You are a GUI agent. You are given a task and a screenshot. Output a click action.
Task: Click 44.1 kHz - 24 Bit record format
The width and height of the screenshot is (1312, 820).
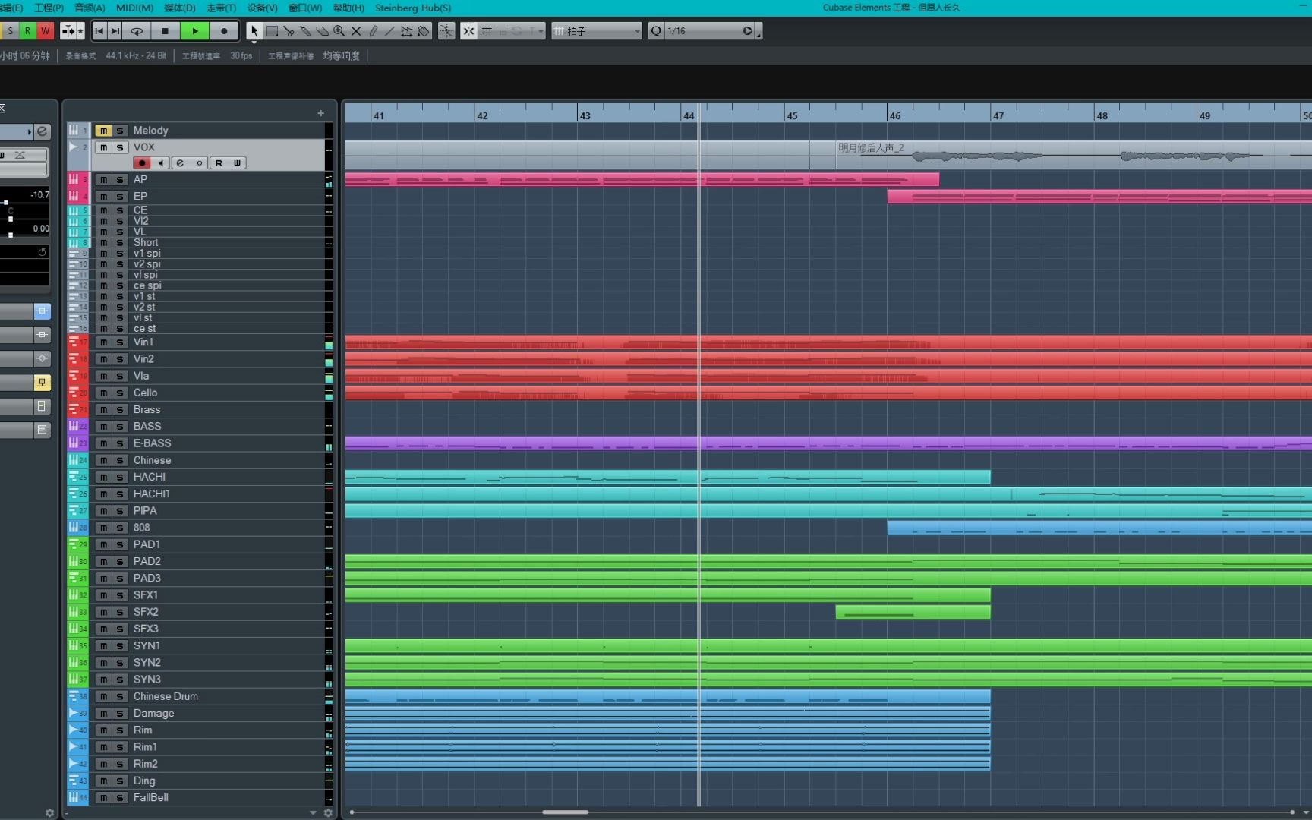[x=136, y=55]
